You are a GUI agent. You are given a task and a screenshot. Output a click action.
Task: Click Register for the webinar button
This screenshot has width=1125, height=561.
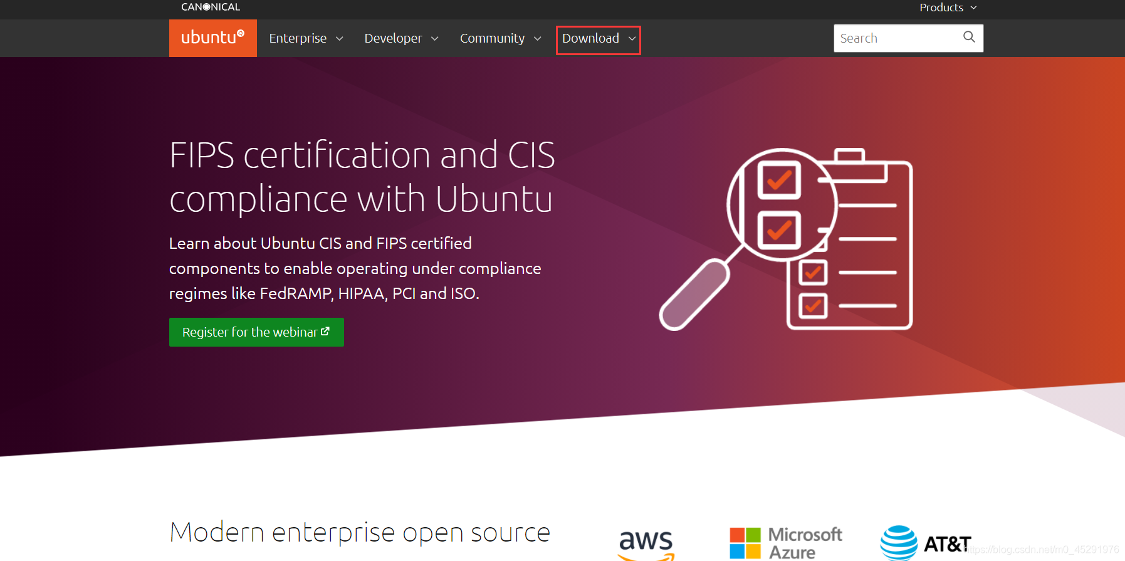pos(256,332)
